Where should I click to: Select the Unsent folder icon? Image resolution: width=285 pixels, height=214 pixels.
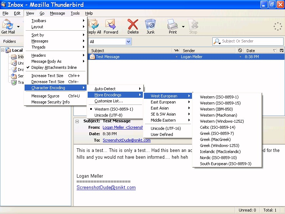[x=14, y=63]
